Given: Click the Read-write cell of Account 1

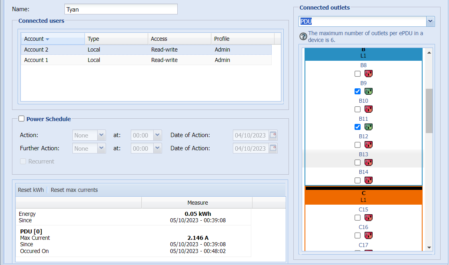Looking at the screenshot, I should tap(164, 60).
